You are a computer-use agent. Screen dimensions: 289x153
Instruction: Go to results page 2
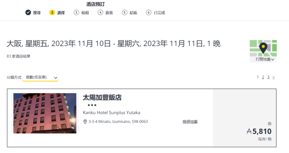pos(263,77)
